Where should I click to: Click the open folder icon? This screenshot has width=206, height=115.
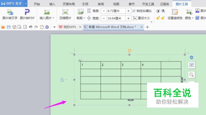click(3, 27)
